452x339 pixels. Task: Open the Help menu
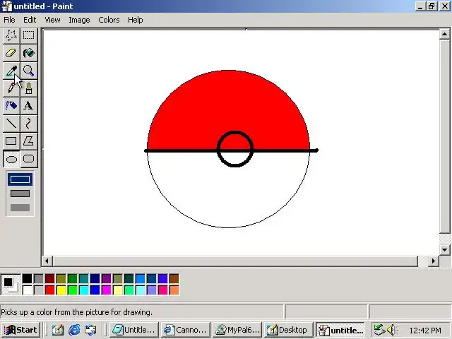coord(136,20)
